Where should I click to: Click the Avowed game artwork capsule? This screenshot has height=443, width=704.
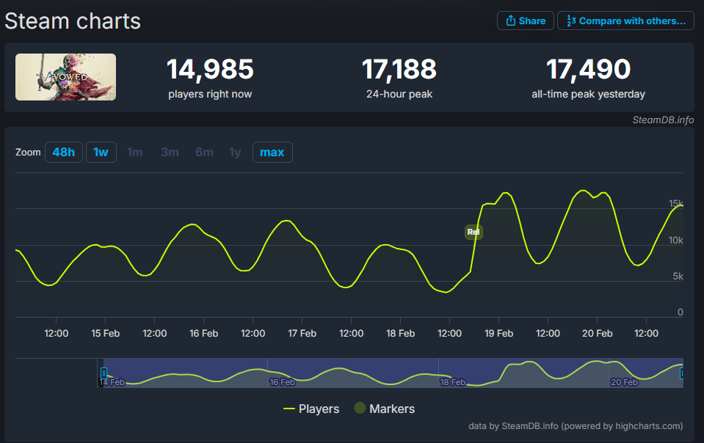pyautogui.click(x=65, y=77)
